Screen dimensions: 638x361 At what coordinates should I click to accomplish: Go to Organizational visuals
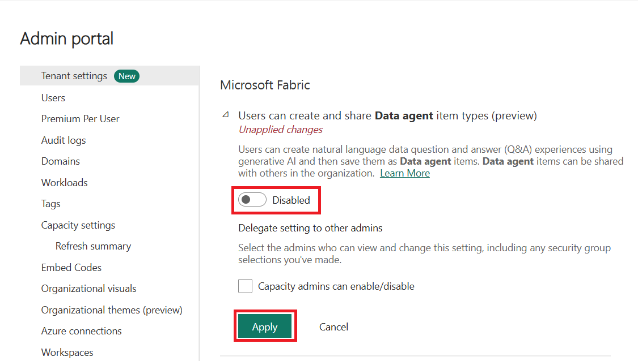[89, 289]
